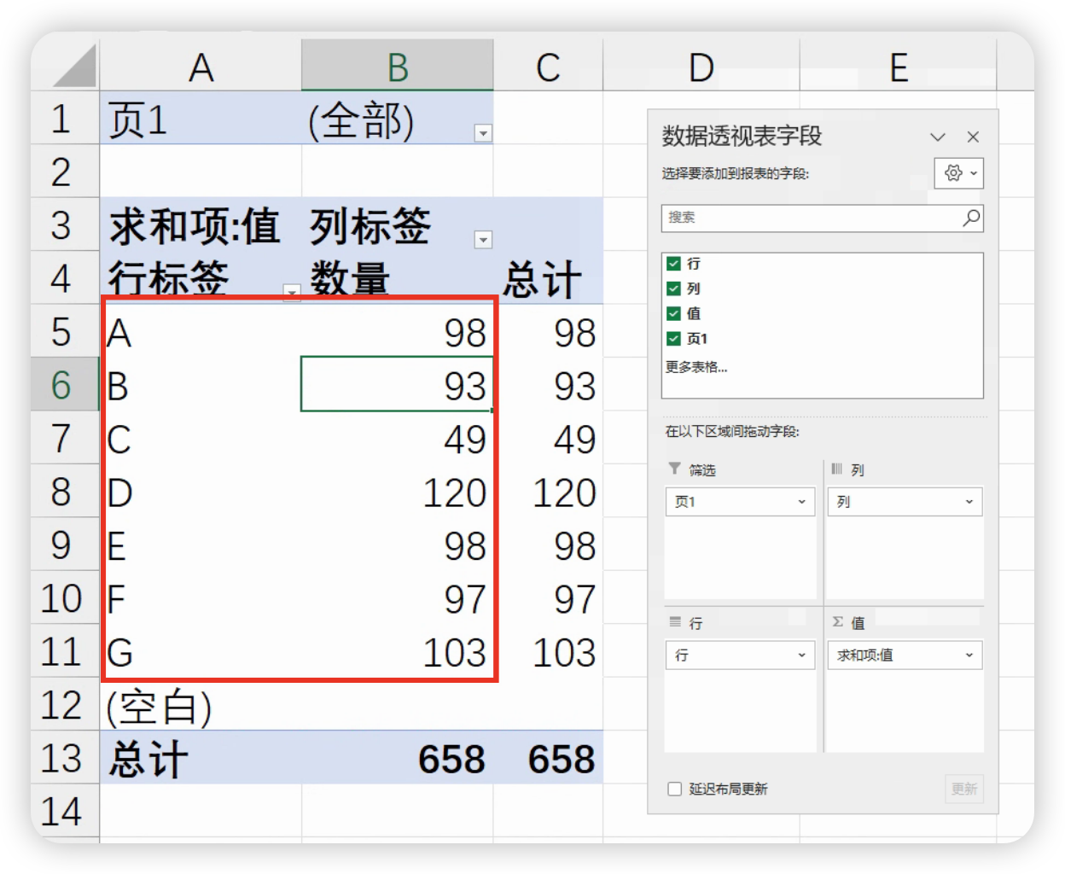
Task: Click grand total 658 in cell C13
Action: pyautogui.click(x=548, y=758)
